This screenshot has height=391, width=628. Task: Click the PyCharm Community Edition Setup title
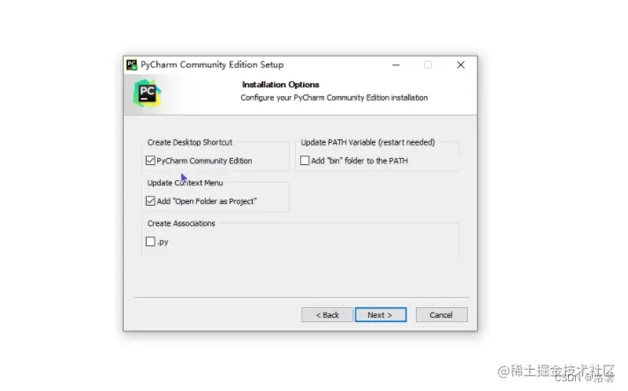pyautogui.click(x=212, y=64)
